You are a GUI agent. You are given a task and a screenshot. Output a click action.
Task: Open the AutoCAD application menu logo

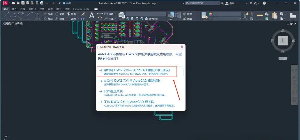[5, 3]
